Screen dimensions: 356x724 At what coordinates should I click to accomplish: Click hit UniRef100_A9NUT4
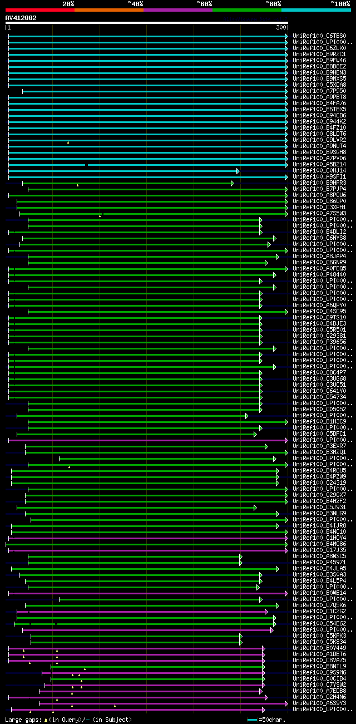point(319,146)
